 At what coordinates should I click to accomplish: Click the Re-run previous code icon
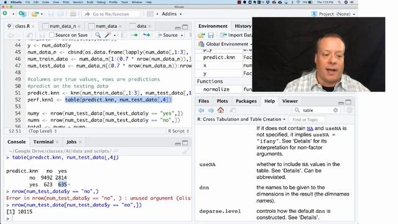pyautogui.click(x=147, y=35)
